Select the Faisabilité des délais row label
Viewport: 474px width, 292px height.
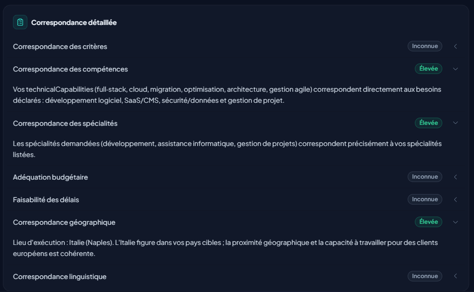46,200
